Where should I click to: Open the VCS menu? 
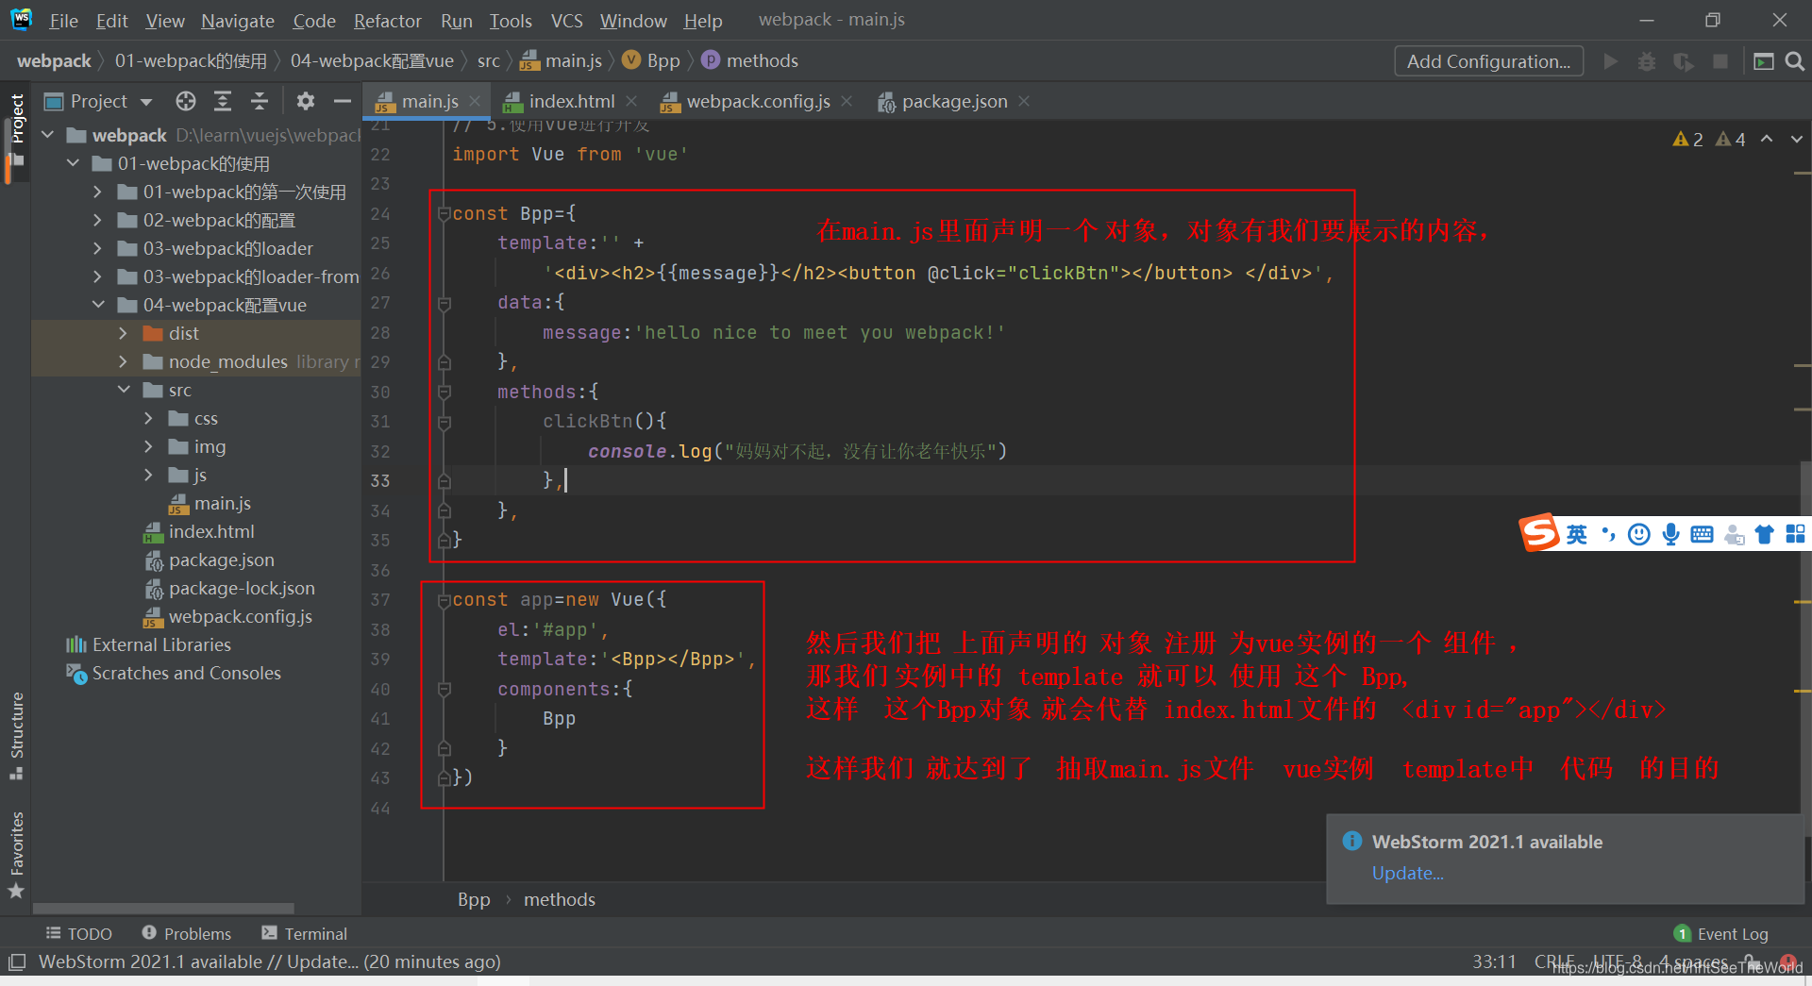tap(566, 21)
